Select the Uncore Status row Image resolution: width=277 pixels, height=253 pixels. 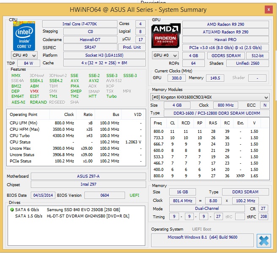pyautogui.click(x=76, y=155)
